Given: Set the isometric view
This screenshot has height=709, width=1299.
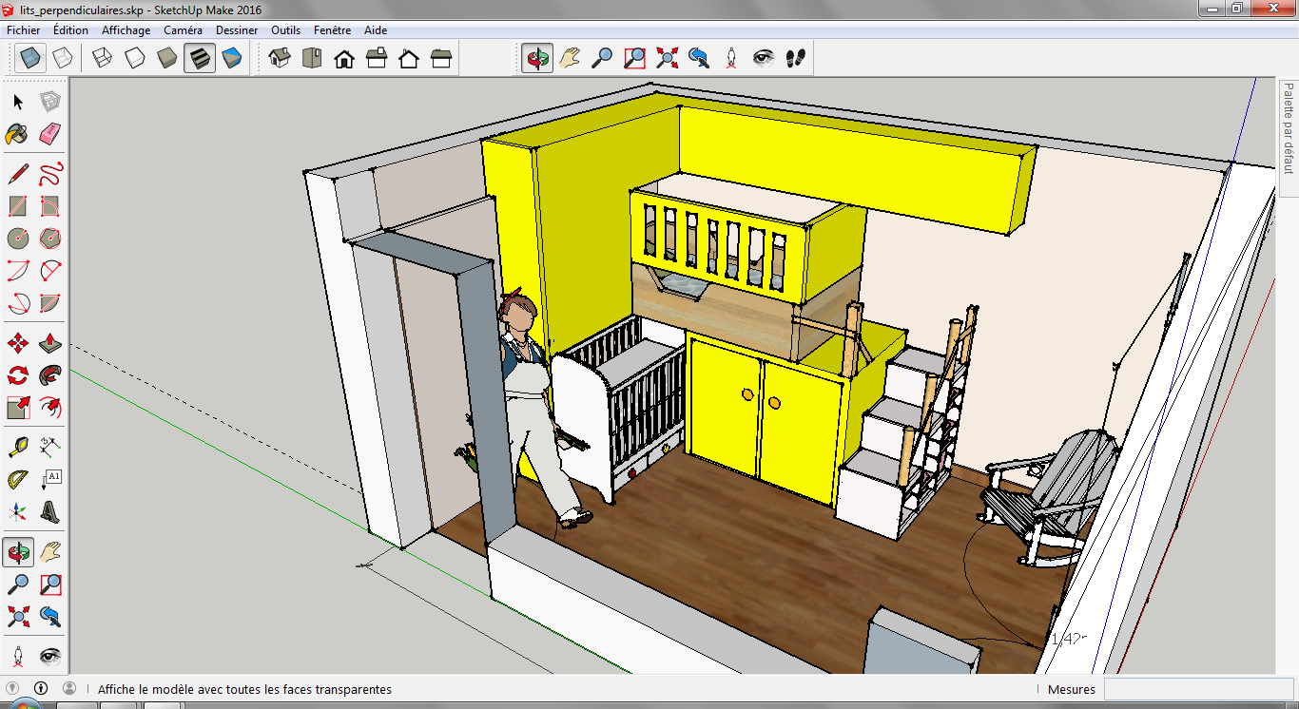Looking at the screenshot, I should click(x=280, y=59).
